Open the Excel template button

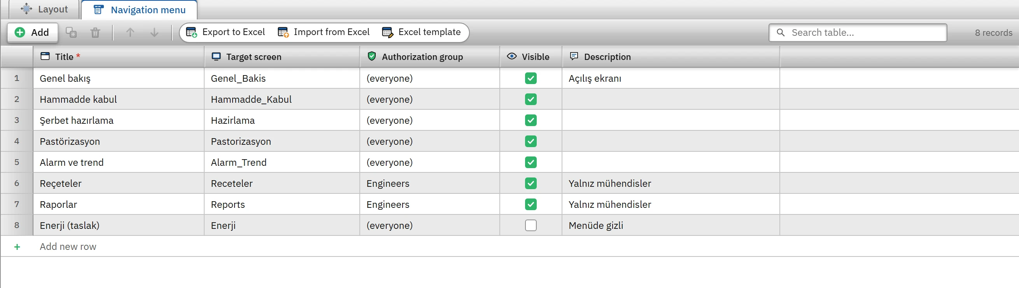tap(421, 32)
